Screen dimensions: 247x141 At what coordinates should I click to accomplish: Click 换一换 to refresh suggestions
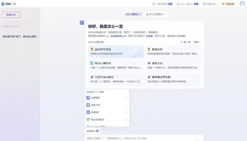pos(187,42)
